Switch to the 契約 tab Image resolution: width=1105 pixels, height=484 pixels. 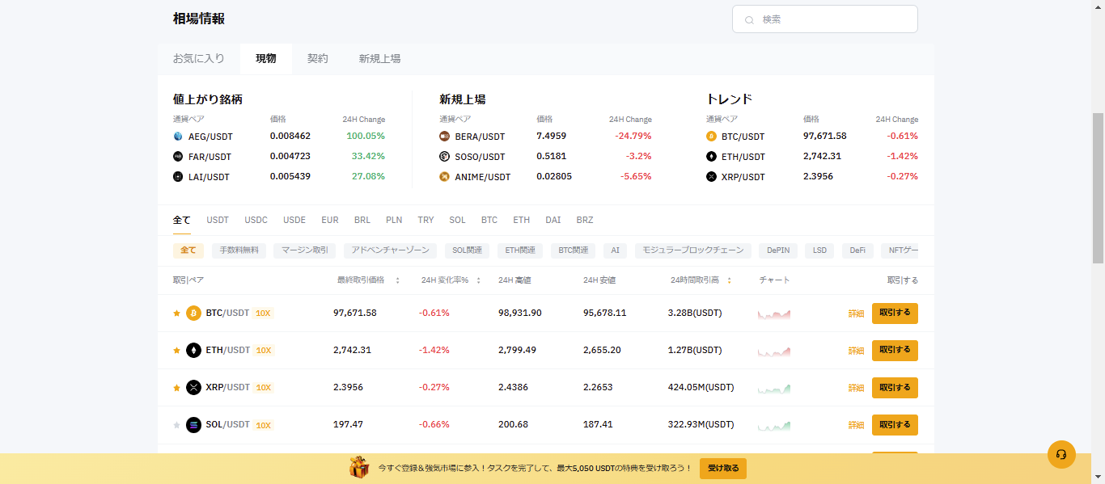click(x=318, y=57)
